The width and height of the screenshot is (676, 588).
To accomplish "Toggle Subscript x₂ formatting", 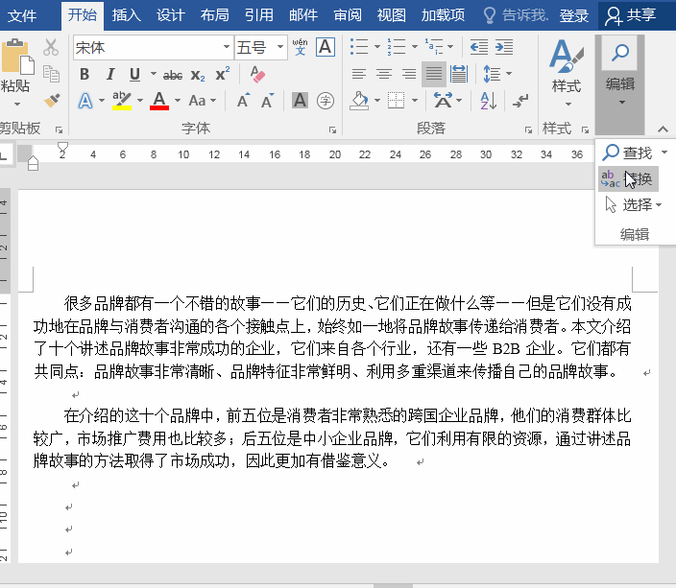I will [198, 76].
